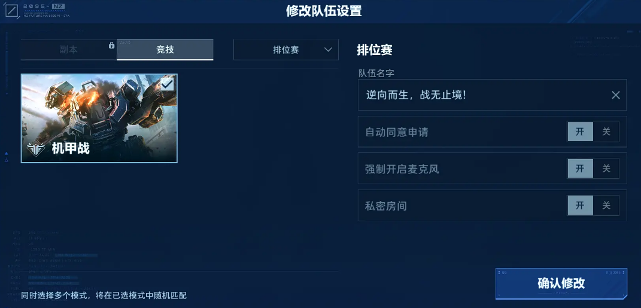
Task: Click the 队伍名字 text input field
Action: click(x=492, y=94)
